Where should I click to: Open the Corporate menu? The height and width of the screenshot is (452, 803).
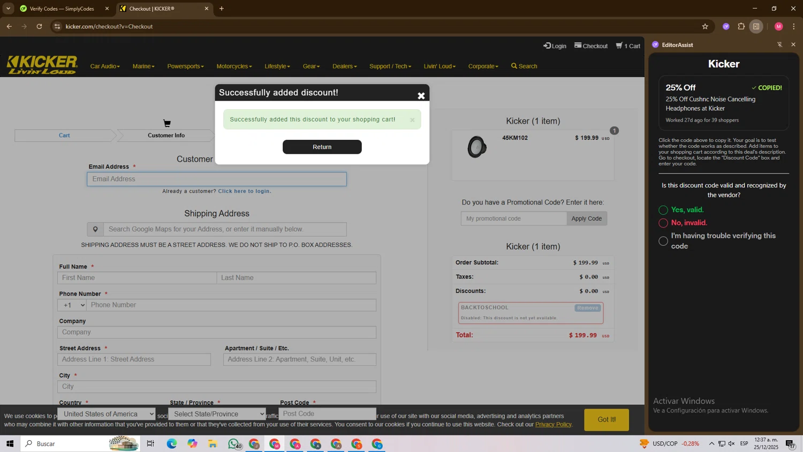pos(483,66)
